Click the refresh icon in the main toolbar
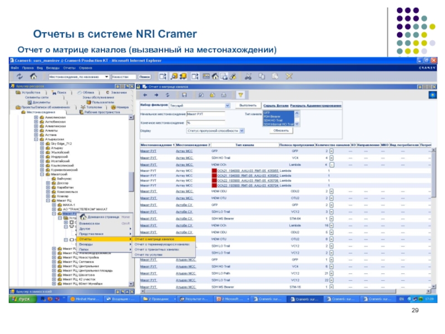This screenshot has height=334, width=445. point(21,76)
